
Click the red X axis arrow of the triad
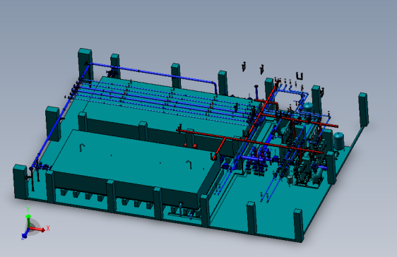(38, 229)
